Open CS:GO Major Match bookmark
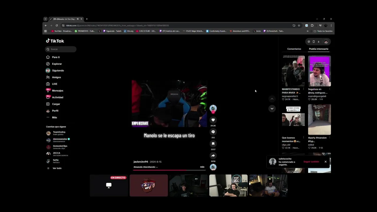377x212 pixels. (193, 31)
